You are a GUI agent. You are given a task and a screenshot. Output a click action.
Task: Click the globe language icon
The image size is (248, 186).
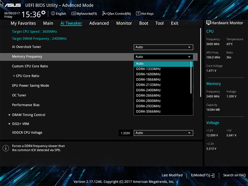coord(53,13)
